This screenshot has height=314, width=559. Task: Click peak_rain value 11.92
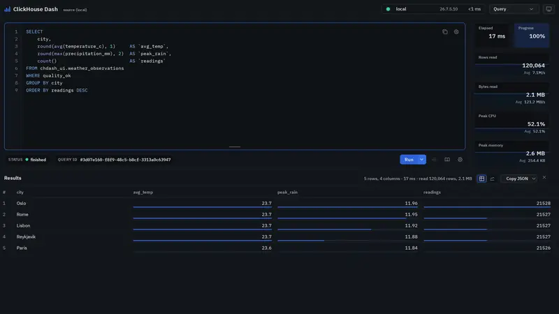411,225
